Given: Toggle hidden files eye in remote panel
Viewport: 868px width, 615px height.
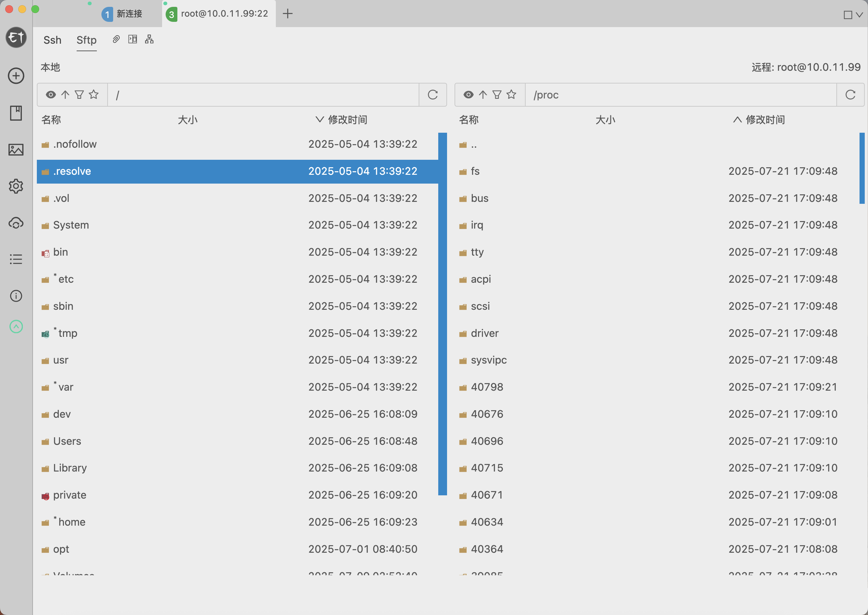Looking at the screenshot, I should tap(469, 94).
